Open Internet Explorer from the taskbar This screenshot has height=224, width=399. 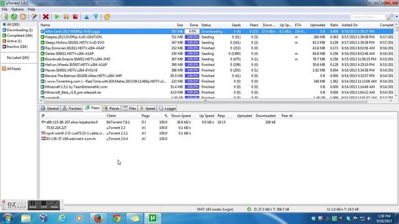click(62, 218)
